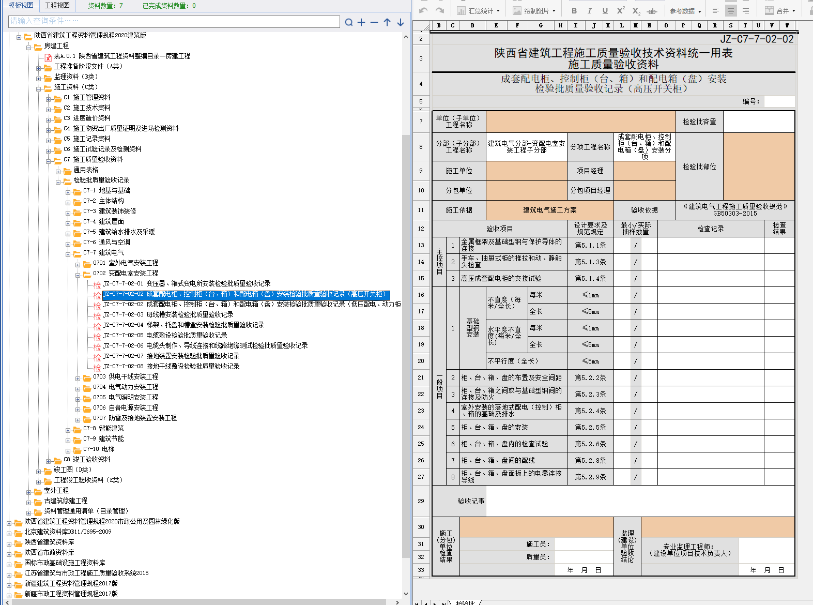The width and height of the screenshot is (813, 605).
Task: Align text right
Action: 745,11
